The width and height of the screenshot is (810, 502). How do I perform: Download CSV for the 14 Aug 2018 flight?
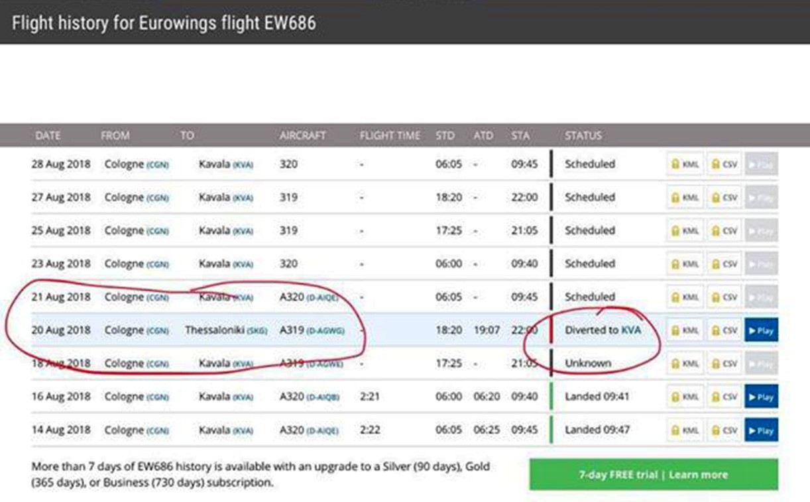tap(724, 430)
